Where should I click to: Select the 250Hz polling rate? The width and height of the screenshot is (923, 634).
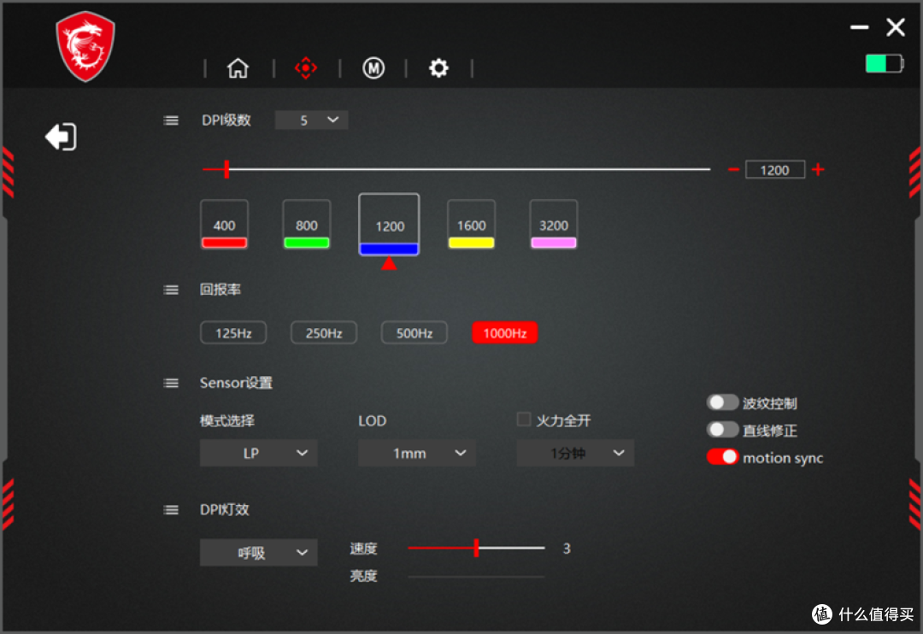[324, 332]
